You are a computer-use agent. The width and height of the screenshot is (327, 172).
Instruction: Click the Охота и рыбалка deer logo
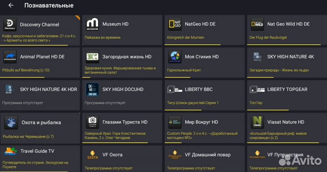(x=11, y=123)
